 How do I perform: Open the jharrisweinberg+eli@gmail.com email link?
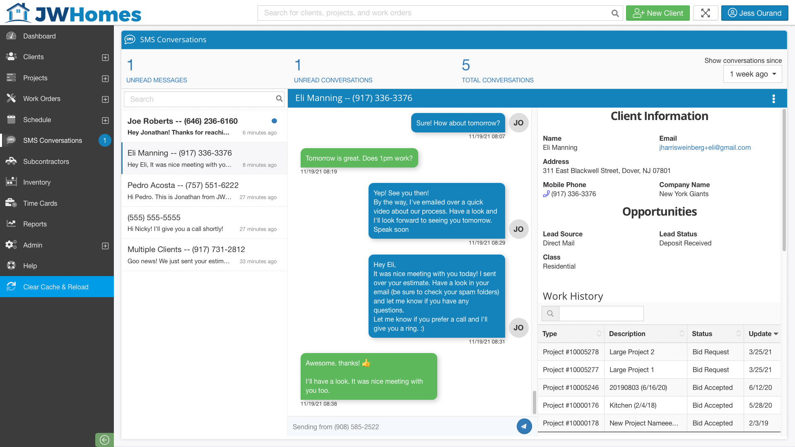(x=705, y=147)
